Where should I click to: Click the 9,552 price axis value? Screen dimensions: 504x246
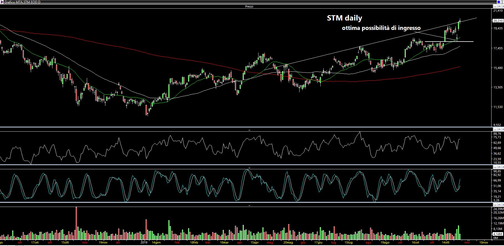(498, 125)
